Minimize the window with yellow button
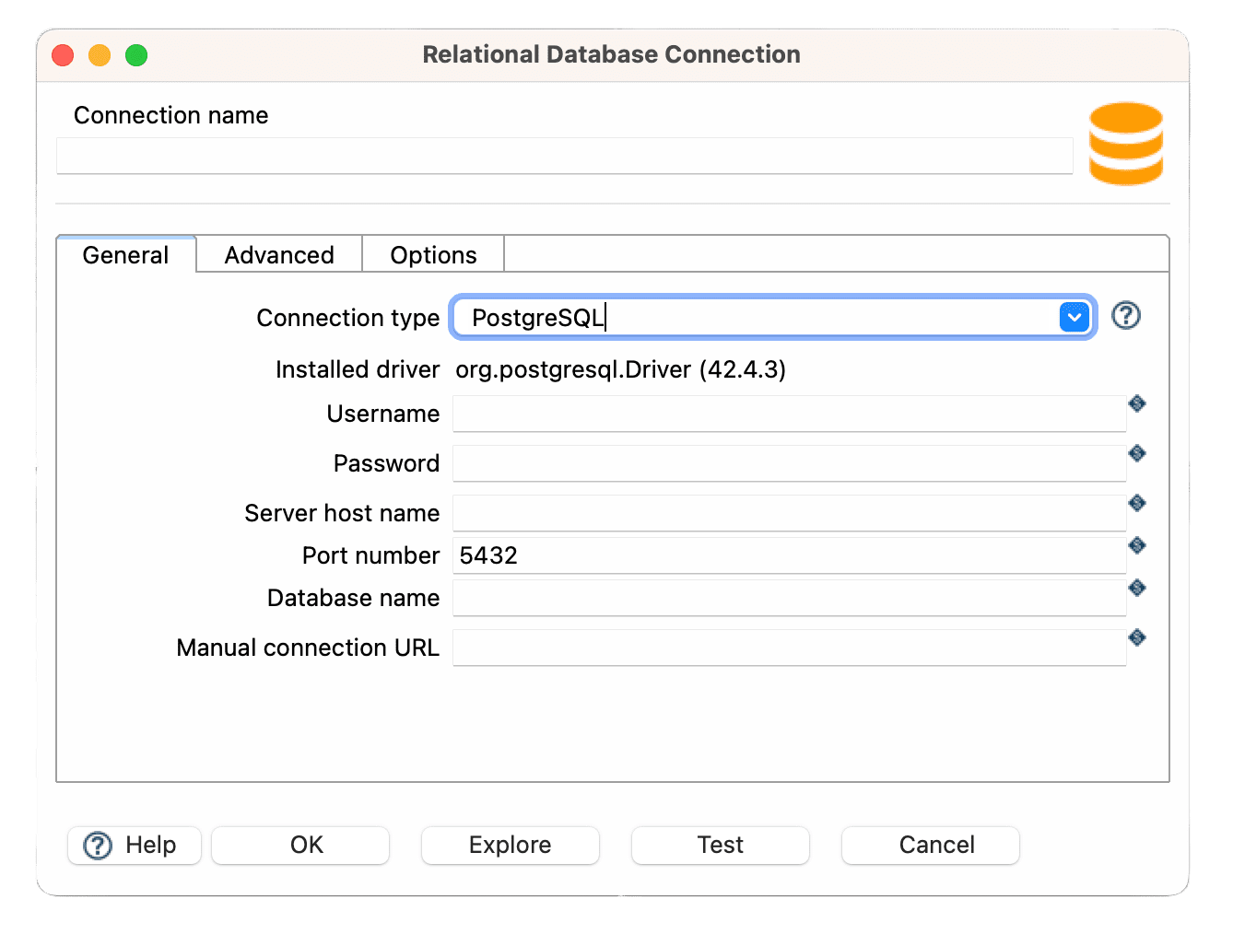Image resolution: width=1233 pixels, height=934 pixels. (100, 55)
